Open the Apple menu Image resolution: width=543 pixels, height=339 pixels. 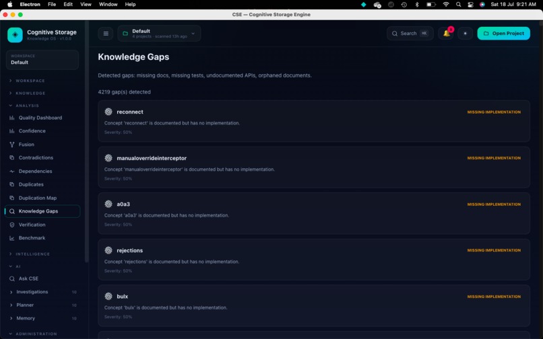[10, 5]
